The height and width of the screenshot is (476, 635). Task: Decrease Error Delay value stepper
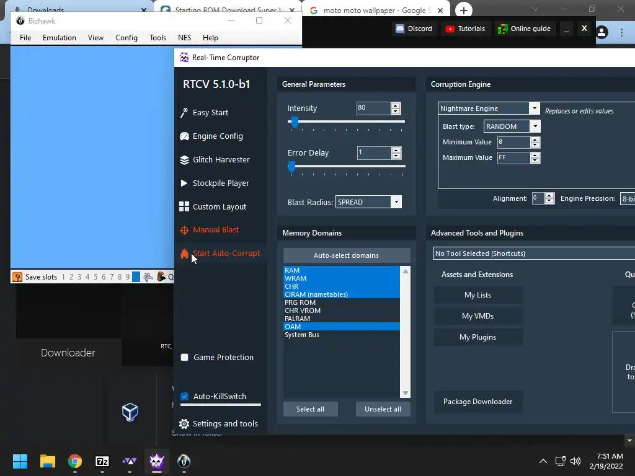[x=396, y=156]
